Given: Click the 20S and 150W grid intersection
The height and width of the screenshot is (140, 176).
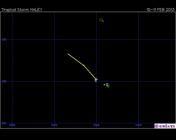Looking at the screenshot, I should click(x=96, y=39).
